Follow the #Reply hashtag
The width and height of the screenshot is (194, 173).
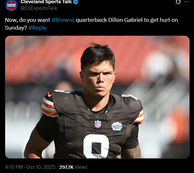pyautogui.click(x=37, y=28)
